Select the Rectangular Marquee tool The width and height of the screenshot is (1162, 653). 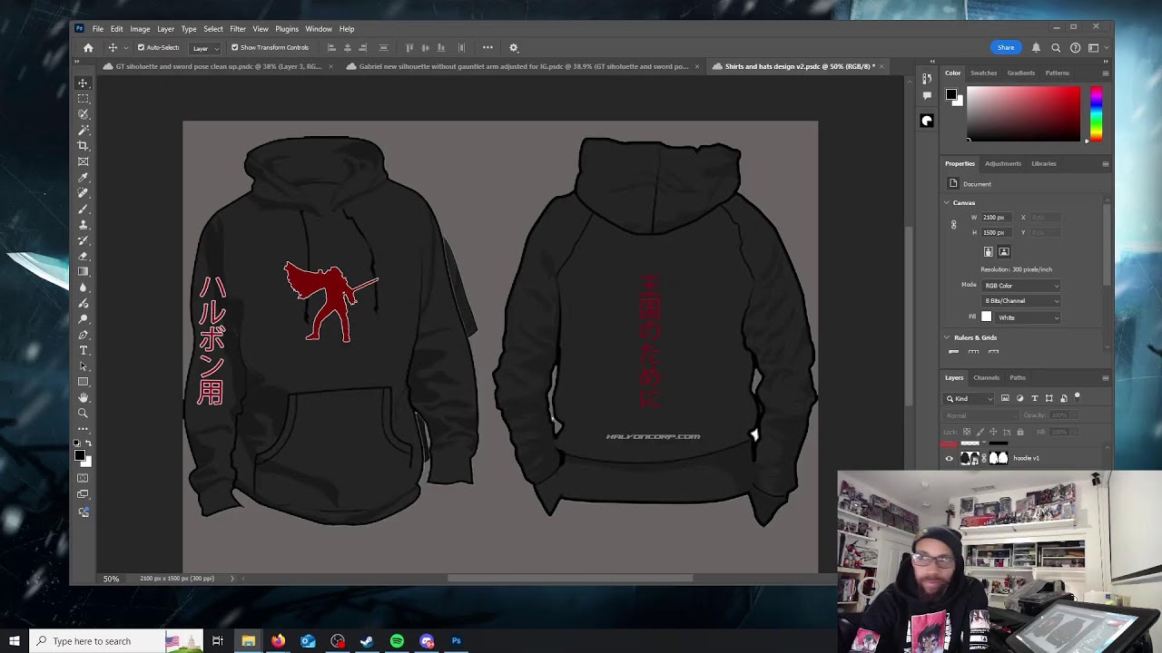83,98
